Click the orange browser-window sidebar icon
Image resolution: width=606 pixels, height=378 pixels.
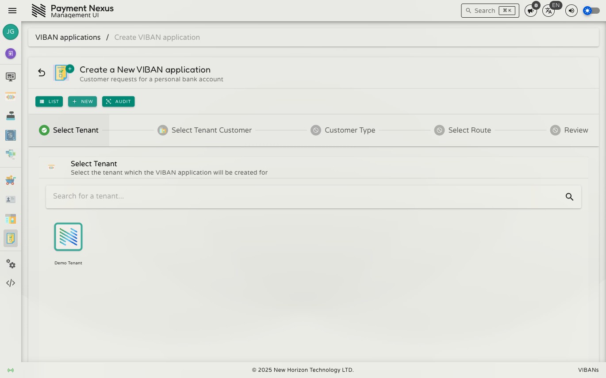(11, 96)
